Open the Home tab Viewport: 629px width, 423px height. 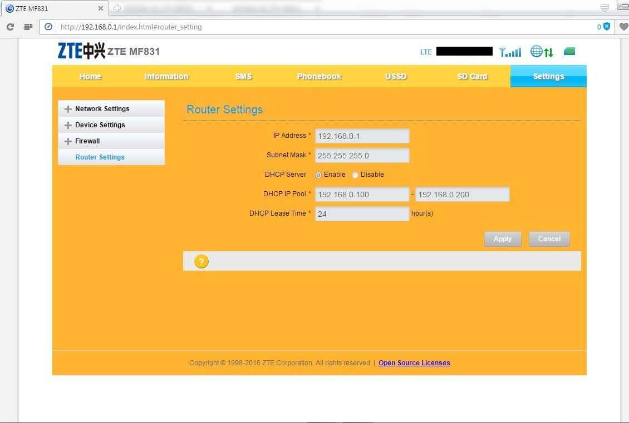pos(90,76)
